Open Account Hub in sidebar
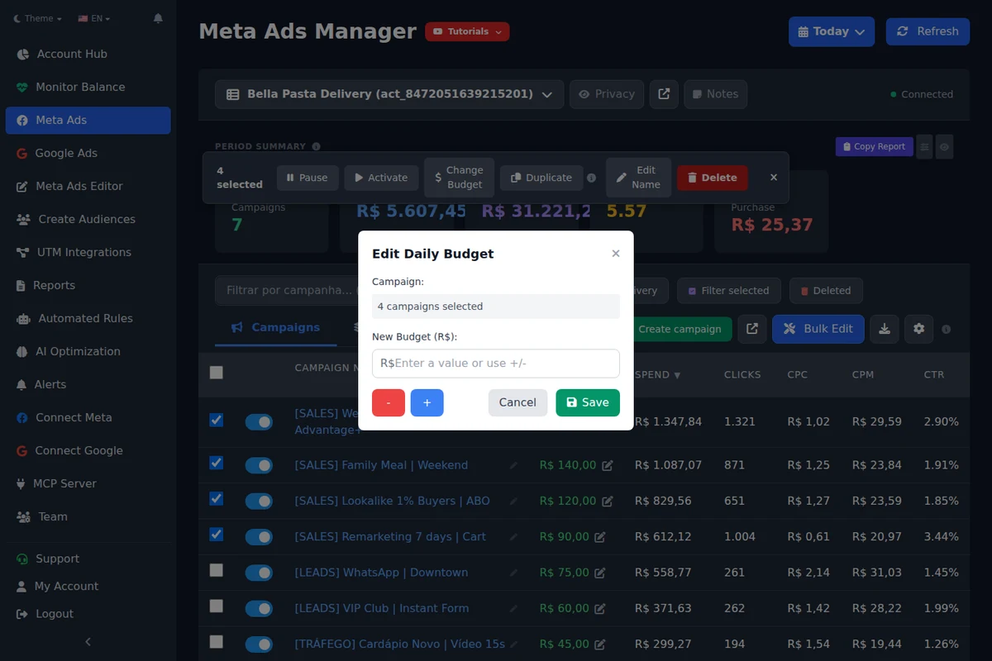This screenshot has width=992, height=661. tap(88, 54)
